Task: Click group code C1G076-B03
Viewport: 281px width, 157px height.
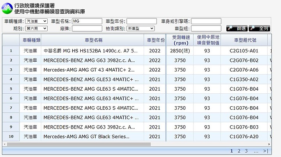Action: click(244, 127)
